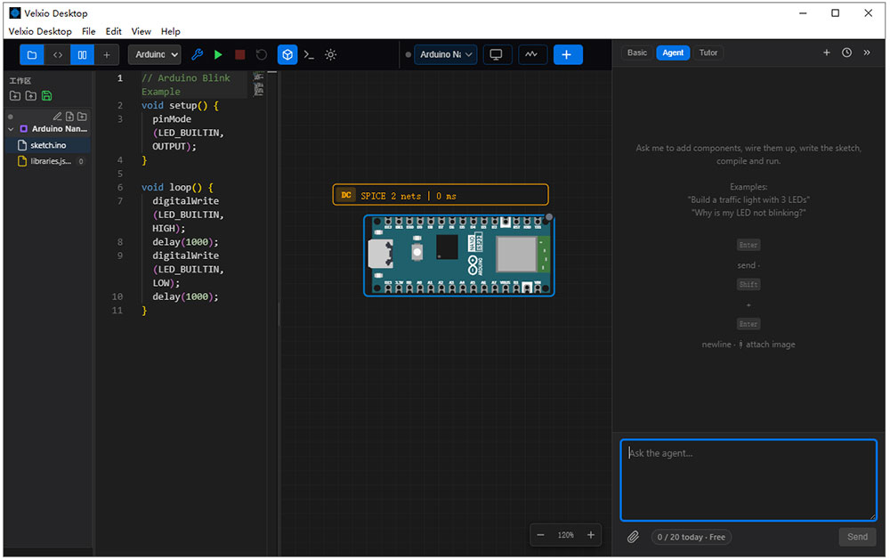Maximize the Velxio Desktop window
The width and height of the screenshot is (890, 560).
835,13
